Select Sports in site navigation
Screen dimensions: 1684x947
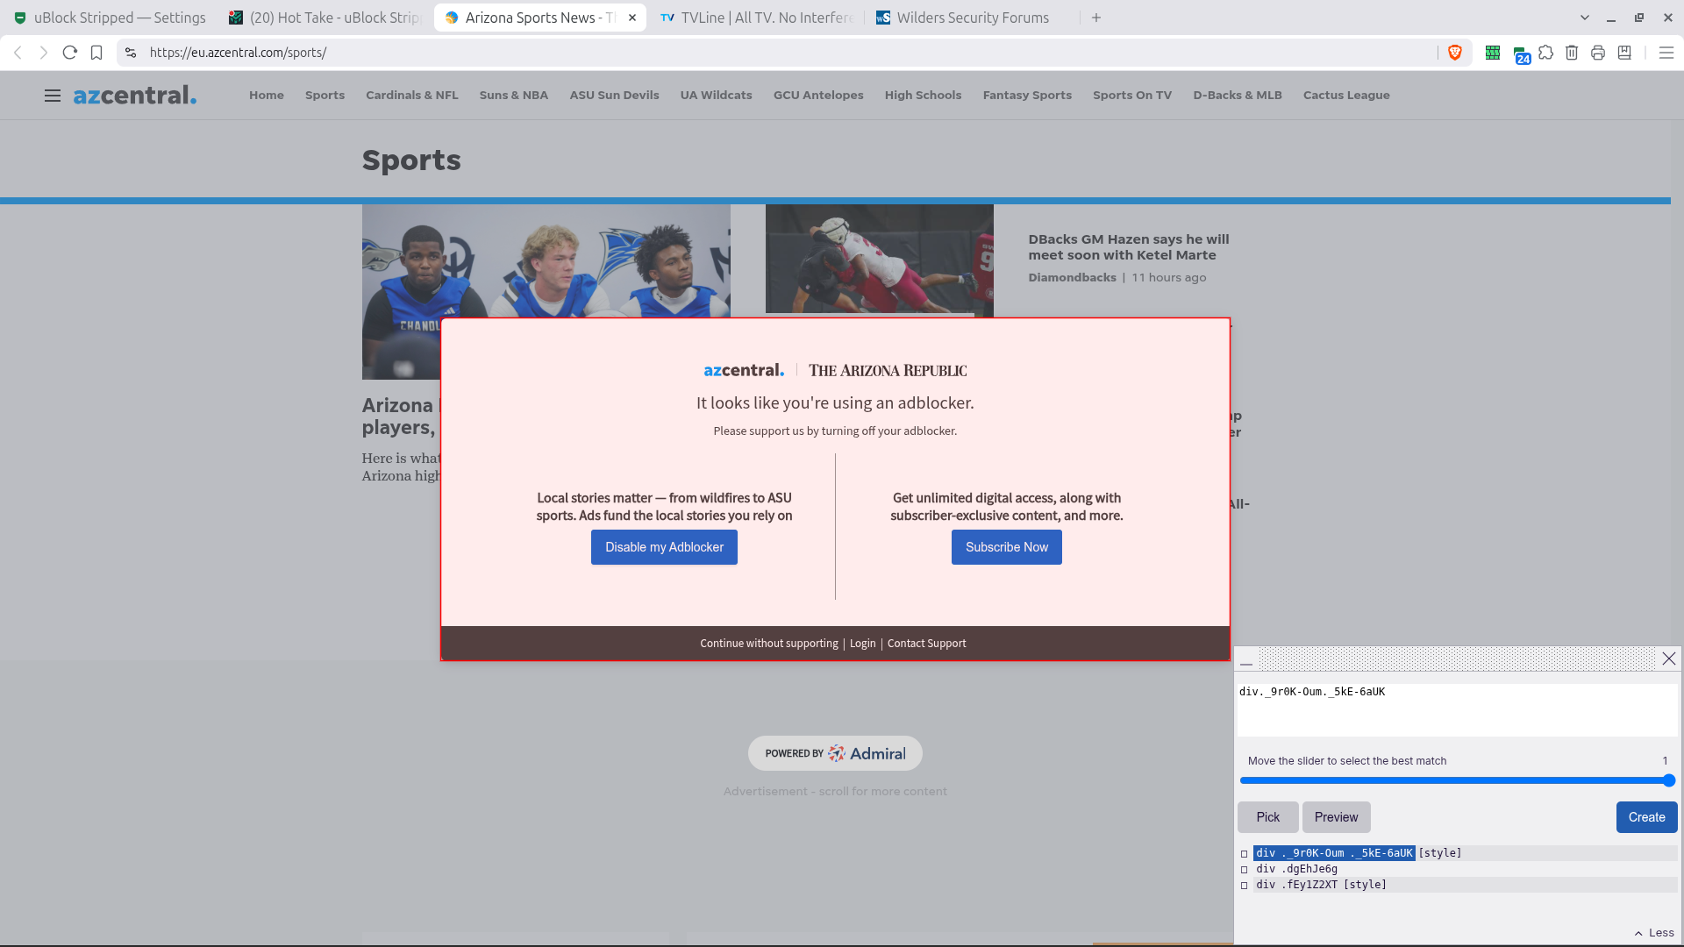pyautogui.click(x=325, y=96)
